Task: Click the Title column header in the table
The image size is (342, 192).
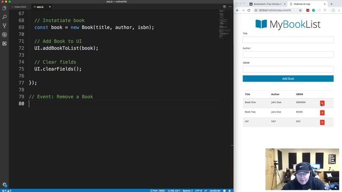Action: point(247,94)
